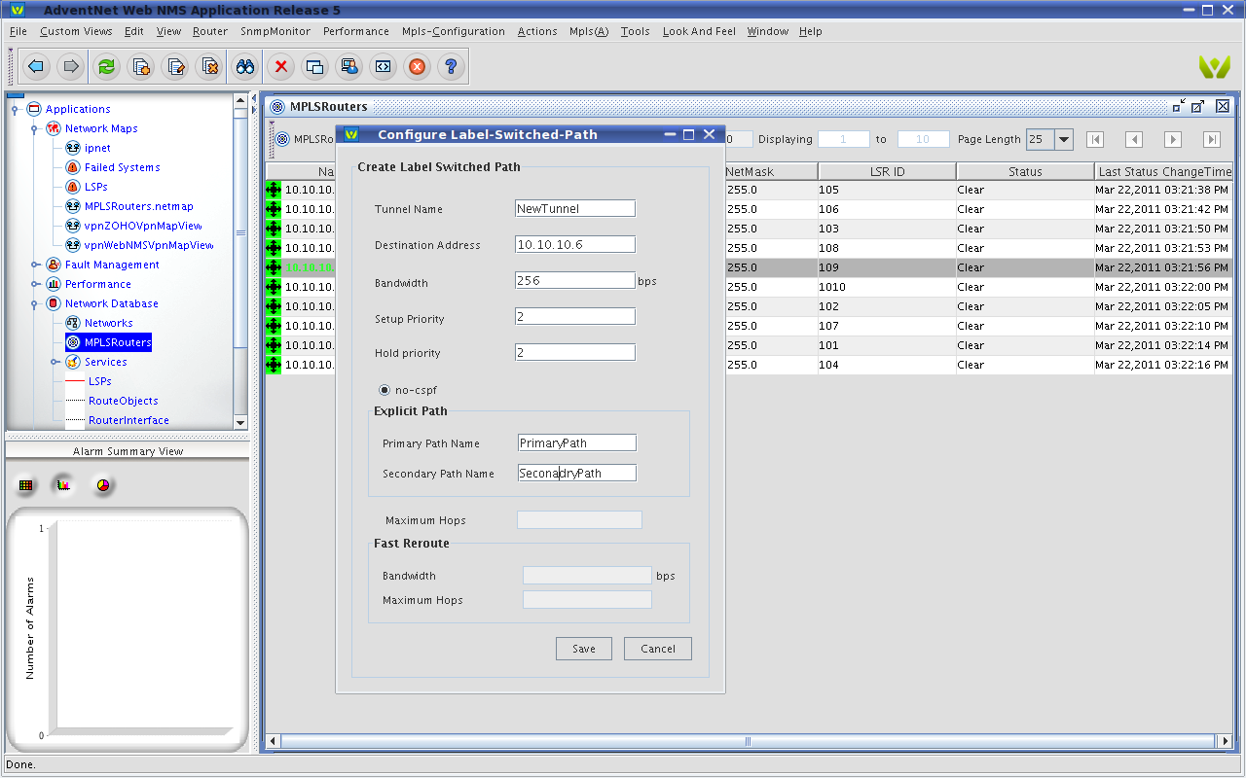1246x778 pixels.
Task: Click the forward arrow toolbar icon
Action: click(x=70, y=66)
